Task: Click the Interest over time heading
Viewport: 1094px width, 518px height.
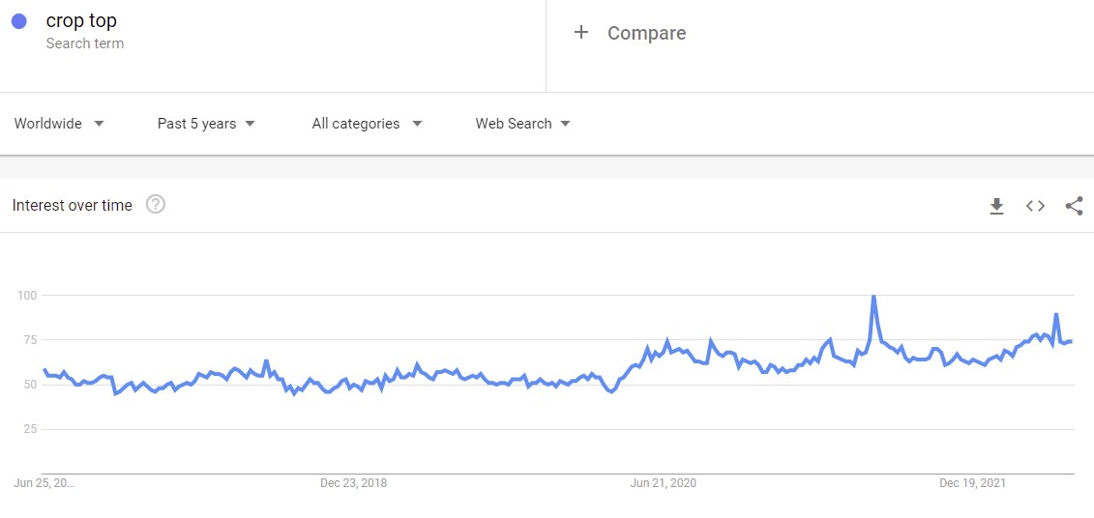Action: pos(73,205)
